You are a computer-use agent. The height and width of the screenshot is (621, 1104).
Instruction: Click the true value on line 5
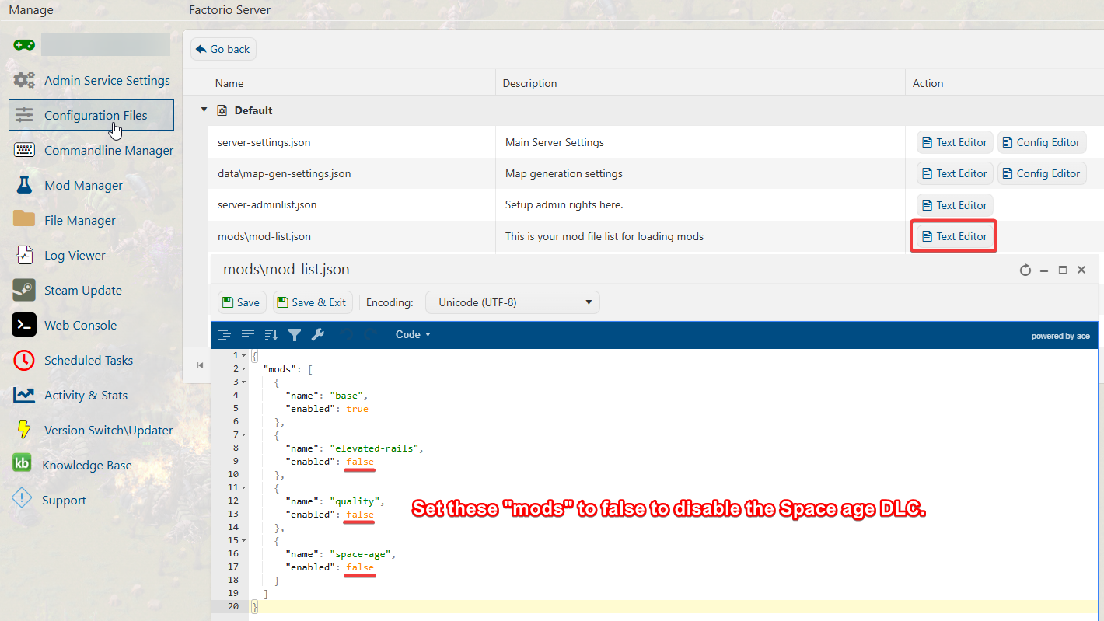click(x=358, y=409)
